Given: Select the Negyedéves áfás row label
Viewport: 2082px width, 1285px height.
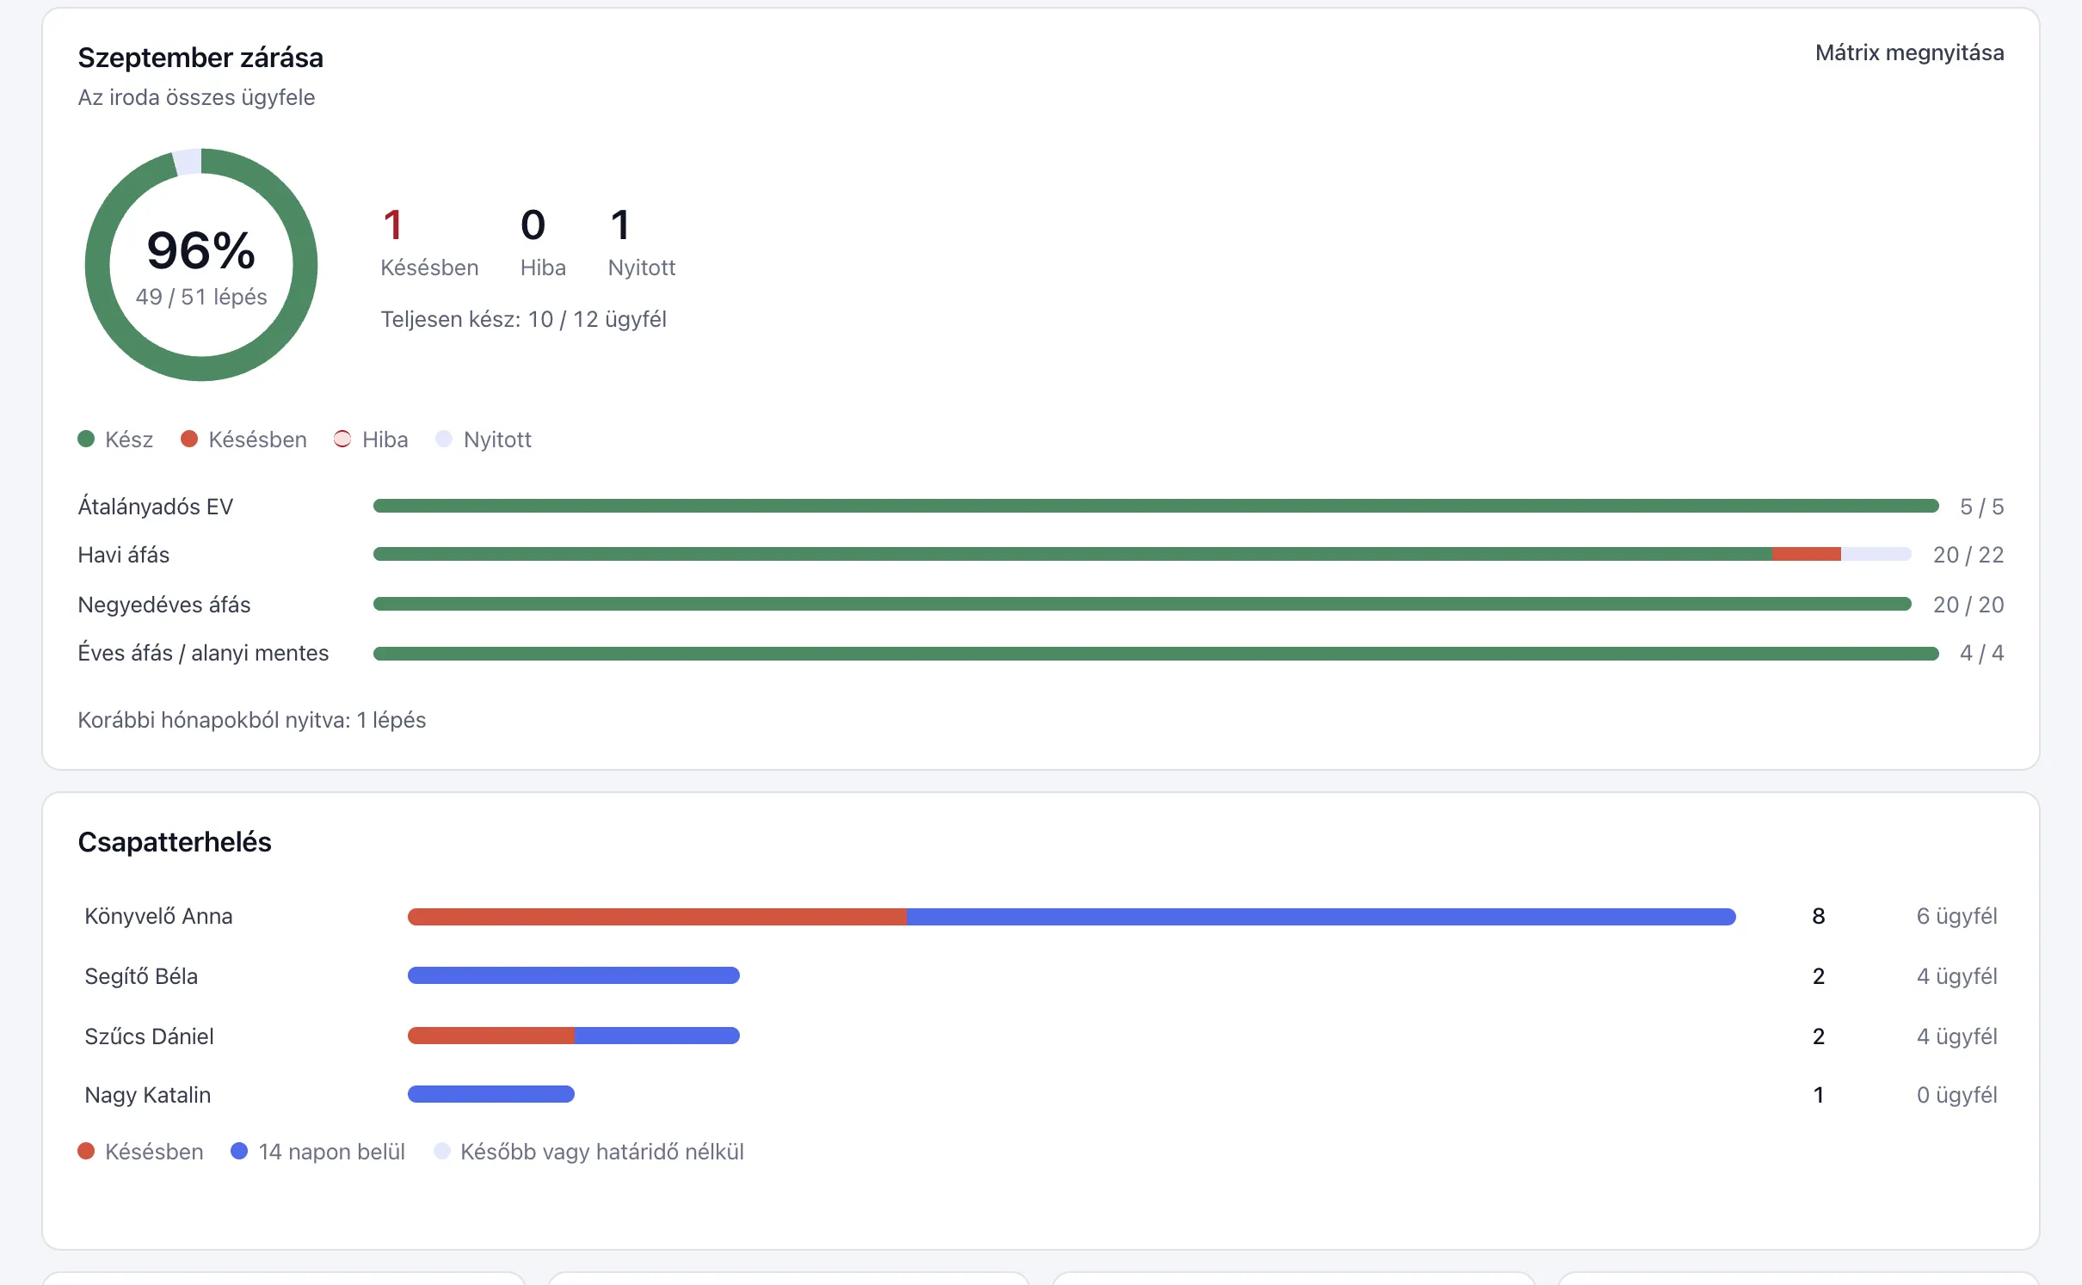Looking at the screenshot, I should tap(164, 605).
